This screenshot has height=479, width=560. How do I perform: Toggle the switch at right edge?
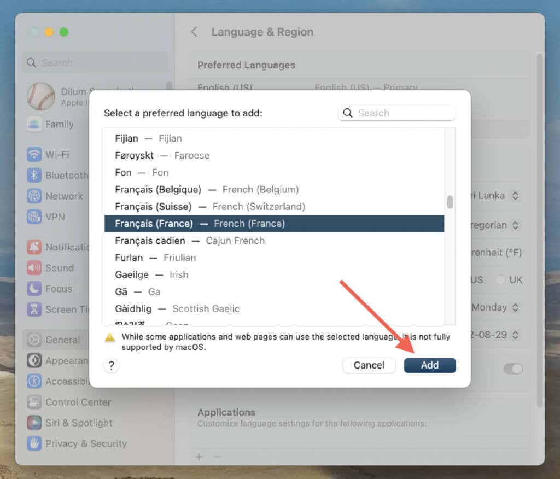513,369
